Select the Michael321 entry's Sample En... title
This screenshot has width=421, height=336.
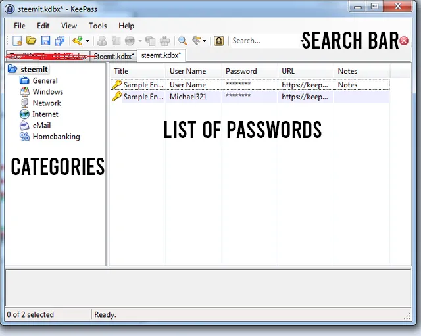tap(143, 97)
